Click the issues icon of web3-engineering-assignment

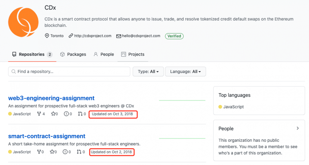click(x=66, y=114)
